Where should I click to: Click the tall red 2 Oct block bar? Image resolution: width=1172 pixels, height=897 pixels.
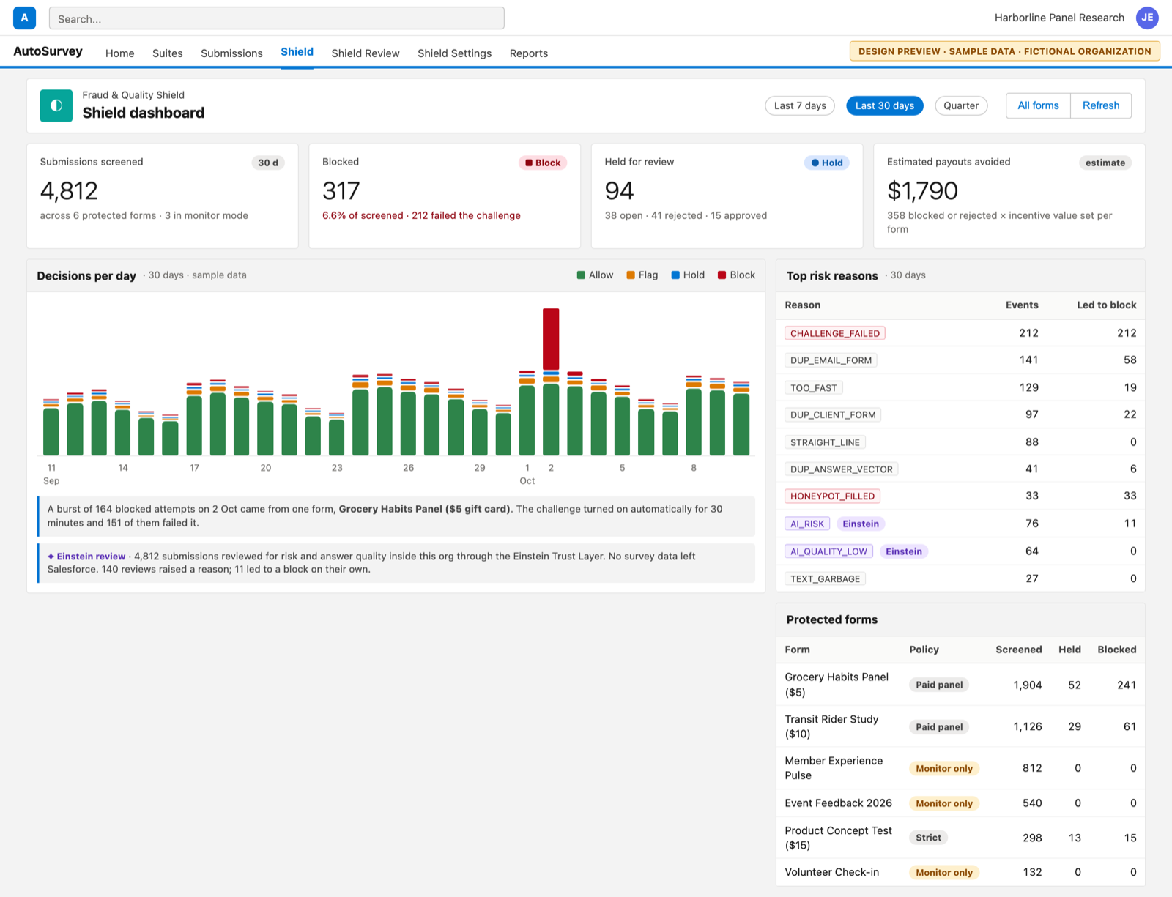click(x=551, y=338)
